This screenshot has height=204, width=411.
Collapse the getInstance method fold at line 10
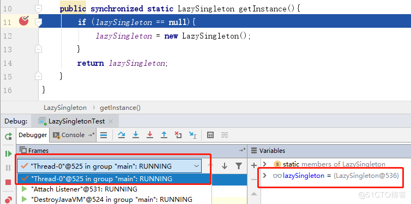click(x=38, y=9)
